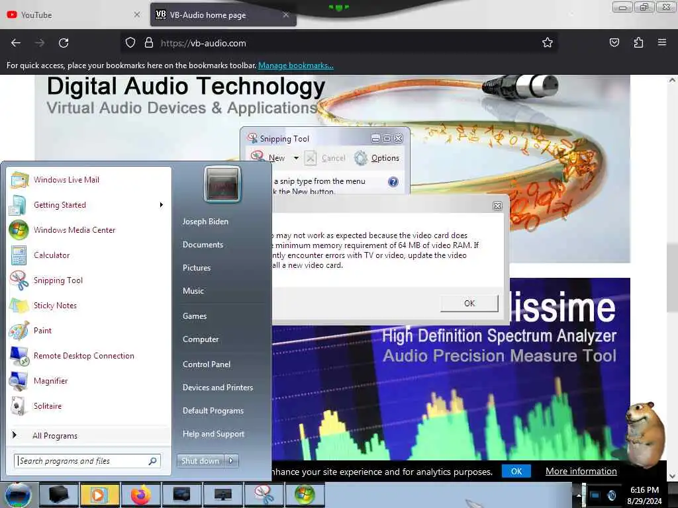Show site tracking protection shield
The height and width of the screenshot is (508, 678).
(x=130, y=43)
